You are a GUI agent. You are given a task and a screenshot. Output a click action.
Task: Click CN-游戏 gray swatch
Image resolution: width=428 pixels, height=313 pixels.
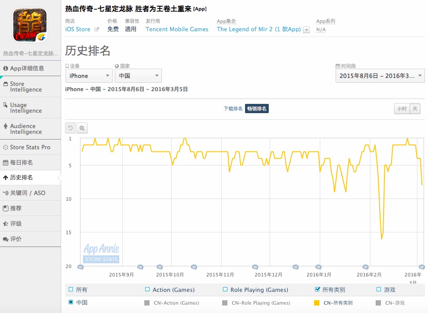click(x=378, y=302)
